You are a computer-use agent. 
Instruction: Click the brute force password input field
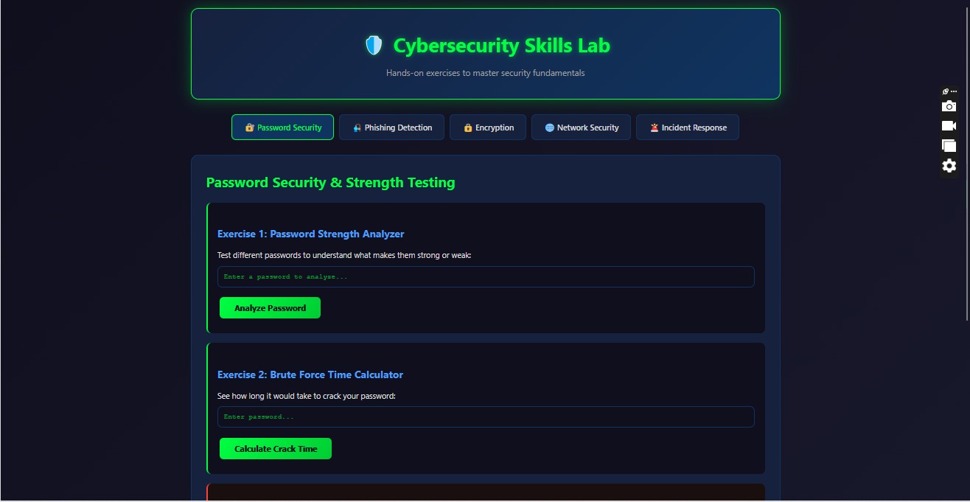pyautogui.click(x=486, y=417)
